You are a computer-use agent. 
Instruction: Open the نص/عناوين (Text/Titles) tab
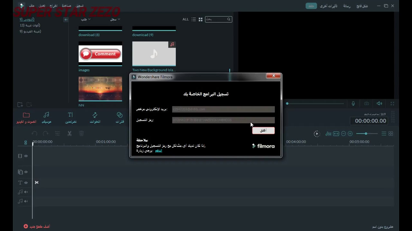[70, 118]
